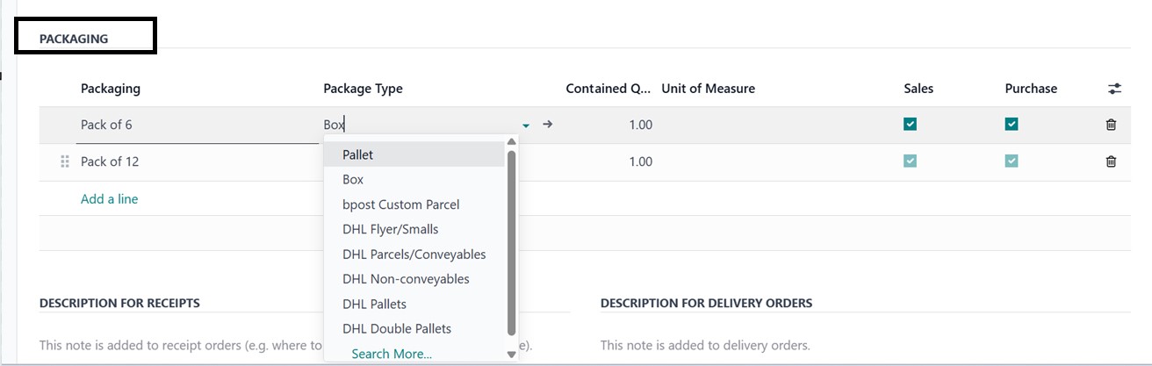
Task: Open Package Type external link arrow
Action: coord(548,125)
